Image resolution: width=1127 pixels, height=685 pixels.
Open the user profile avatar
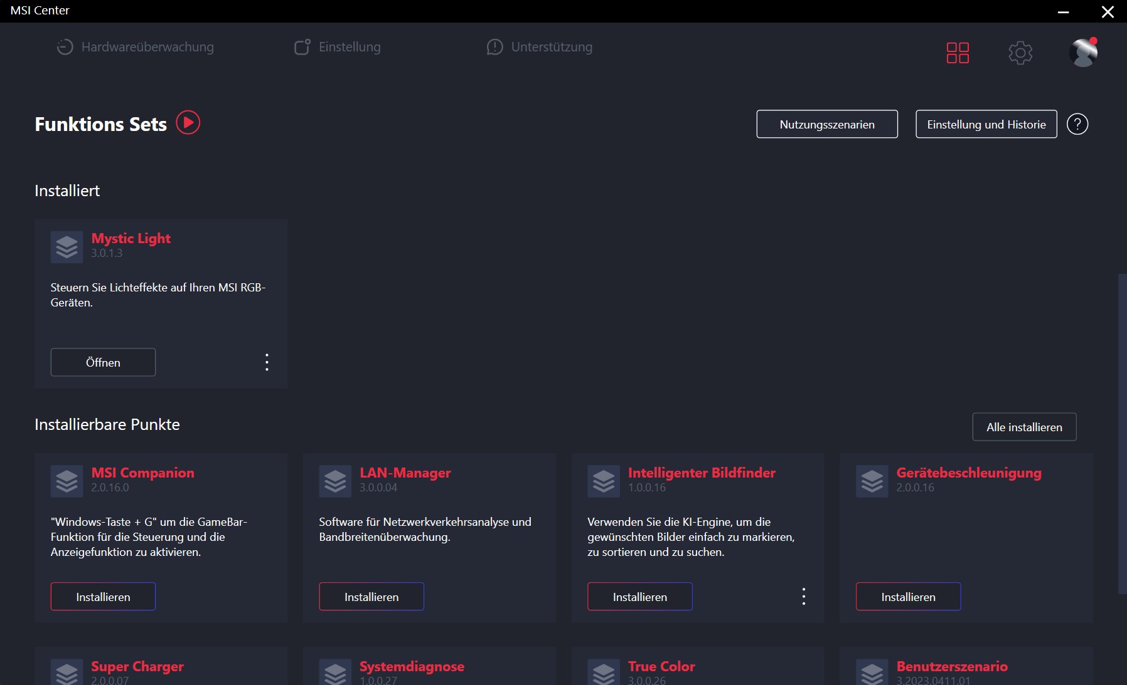click(x=1083, y=53)
